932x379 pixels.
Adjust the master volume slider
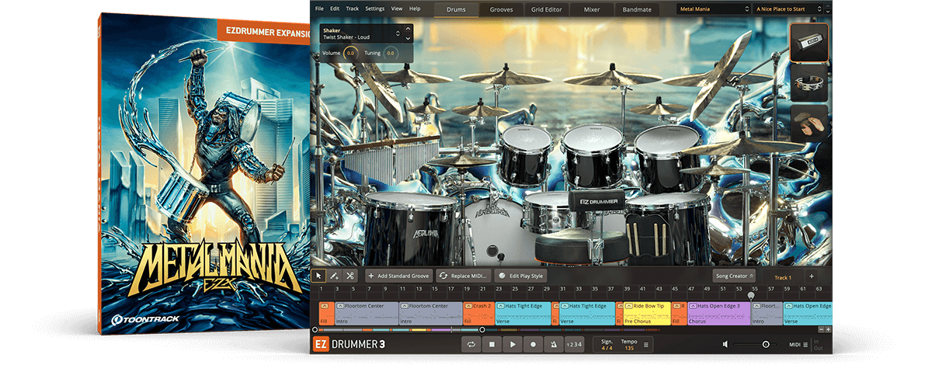click(766, 344)
